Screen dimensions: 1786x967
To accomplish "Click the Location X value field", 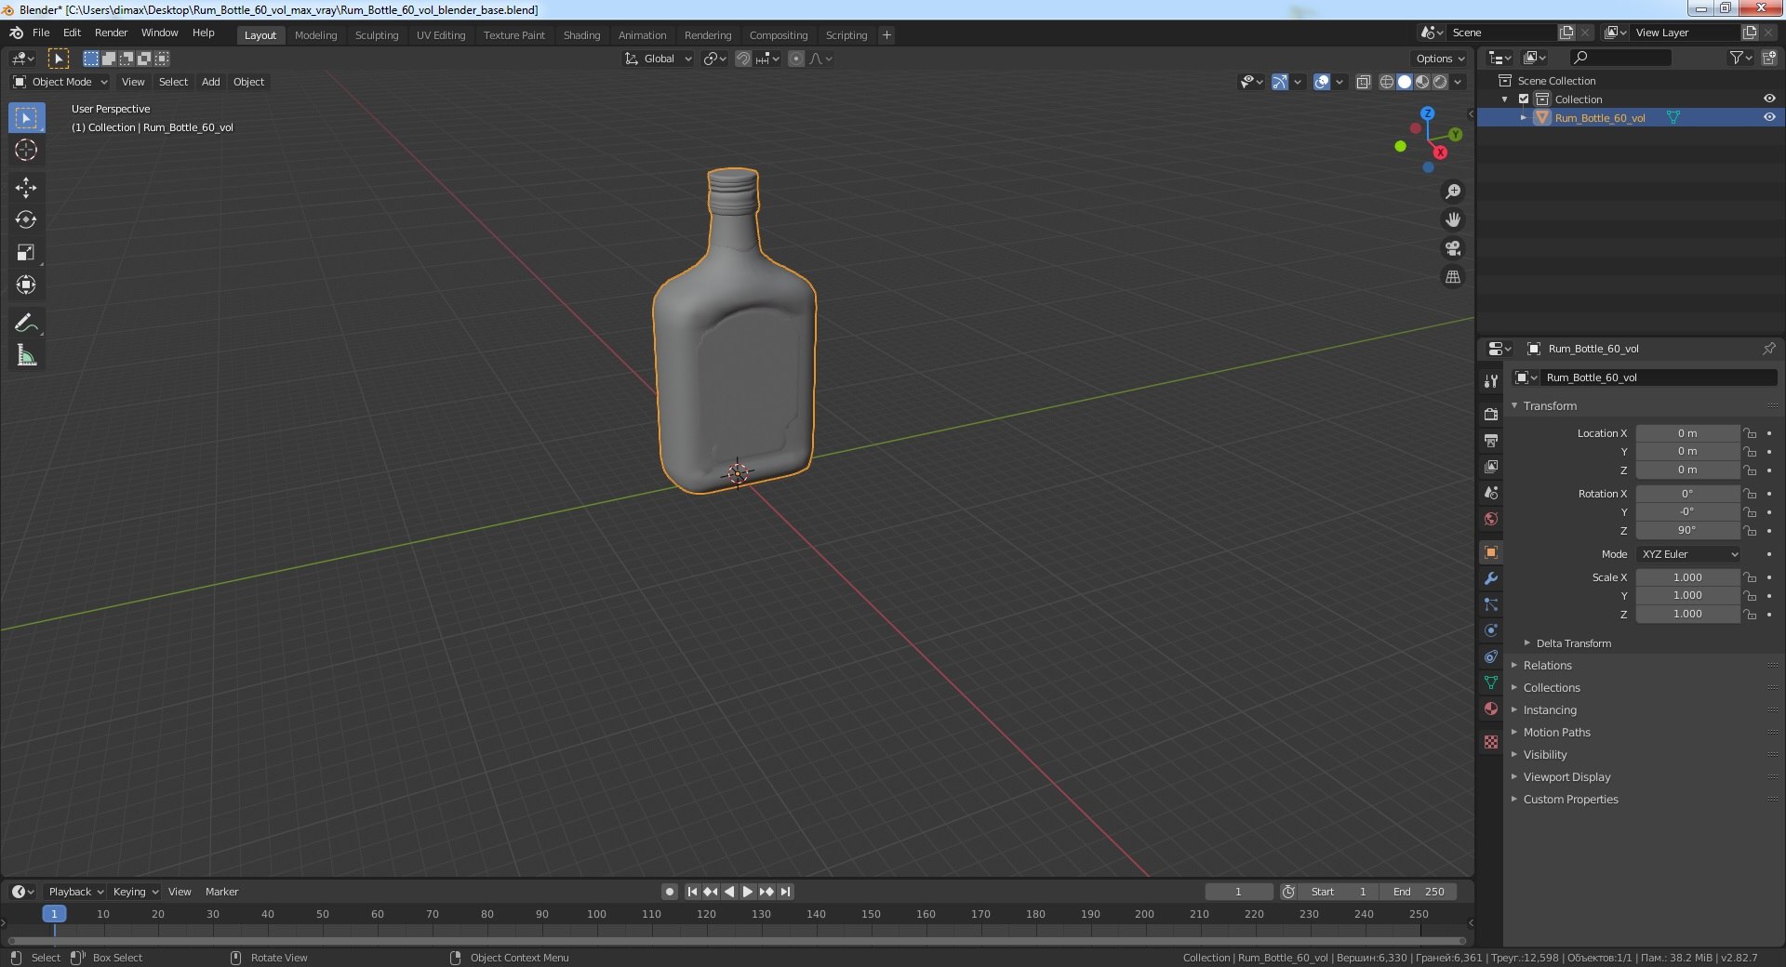I will click(1687, 433).
